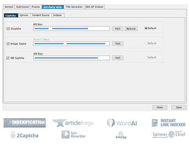
Task: Disable the RIP Captcha checkbox
Action: point(8,58)
